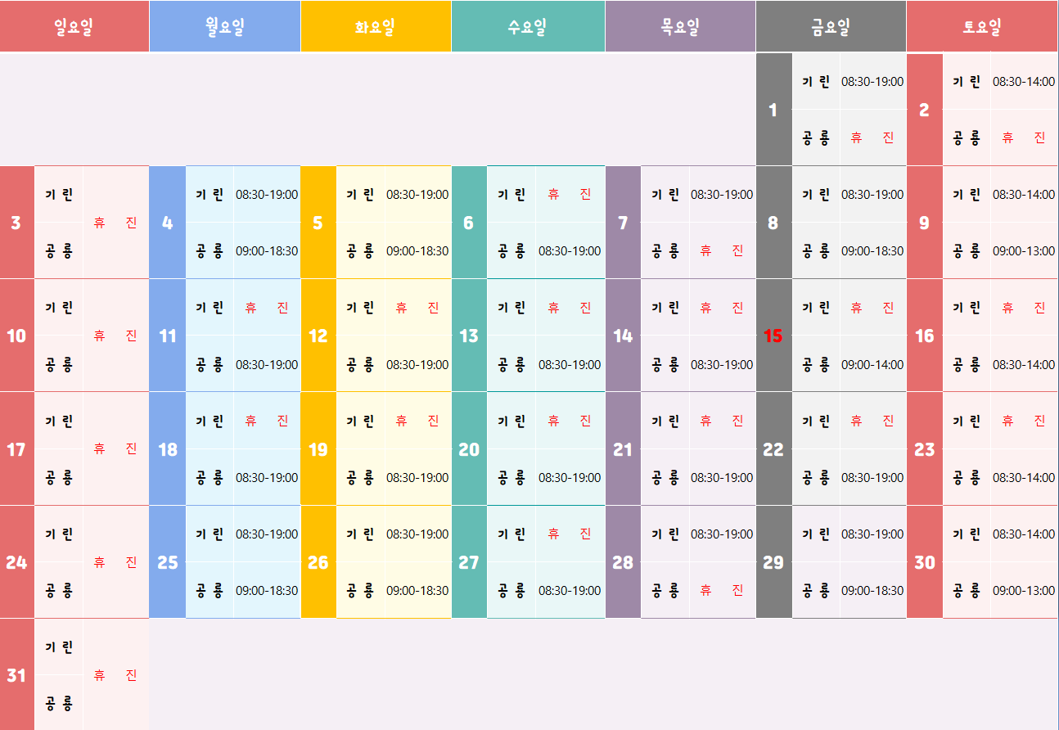The width and height of the screenshot is (1059, 730).
Task: Select date number 21 on Thursday
Action: 623,448
